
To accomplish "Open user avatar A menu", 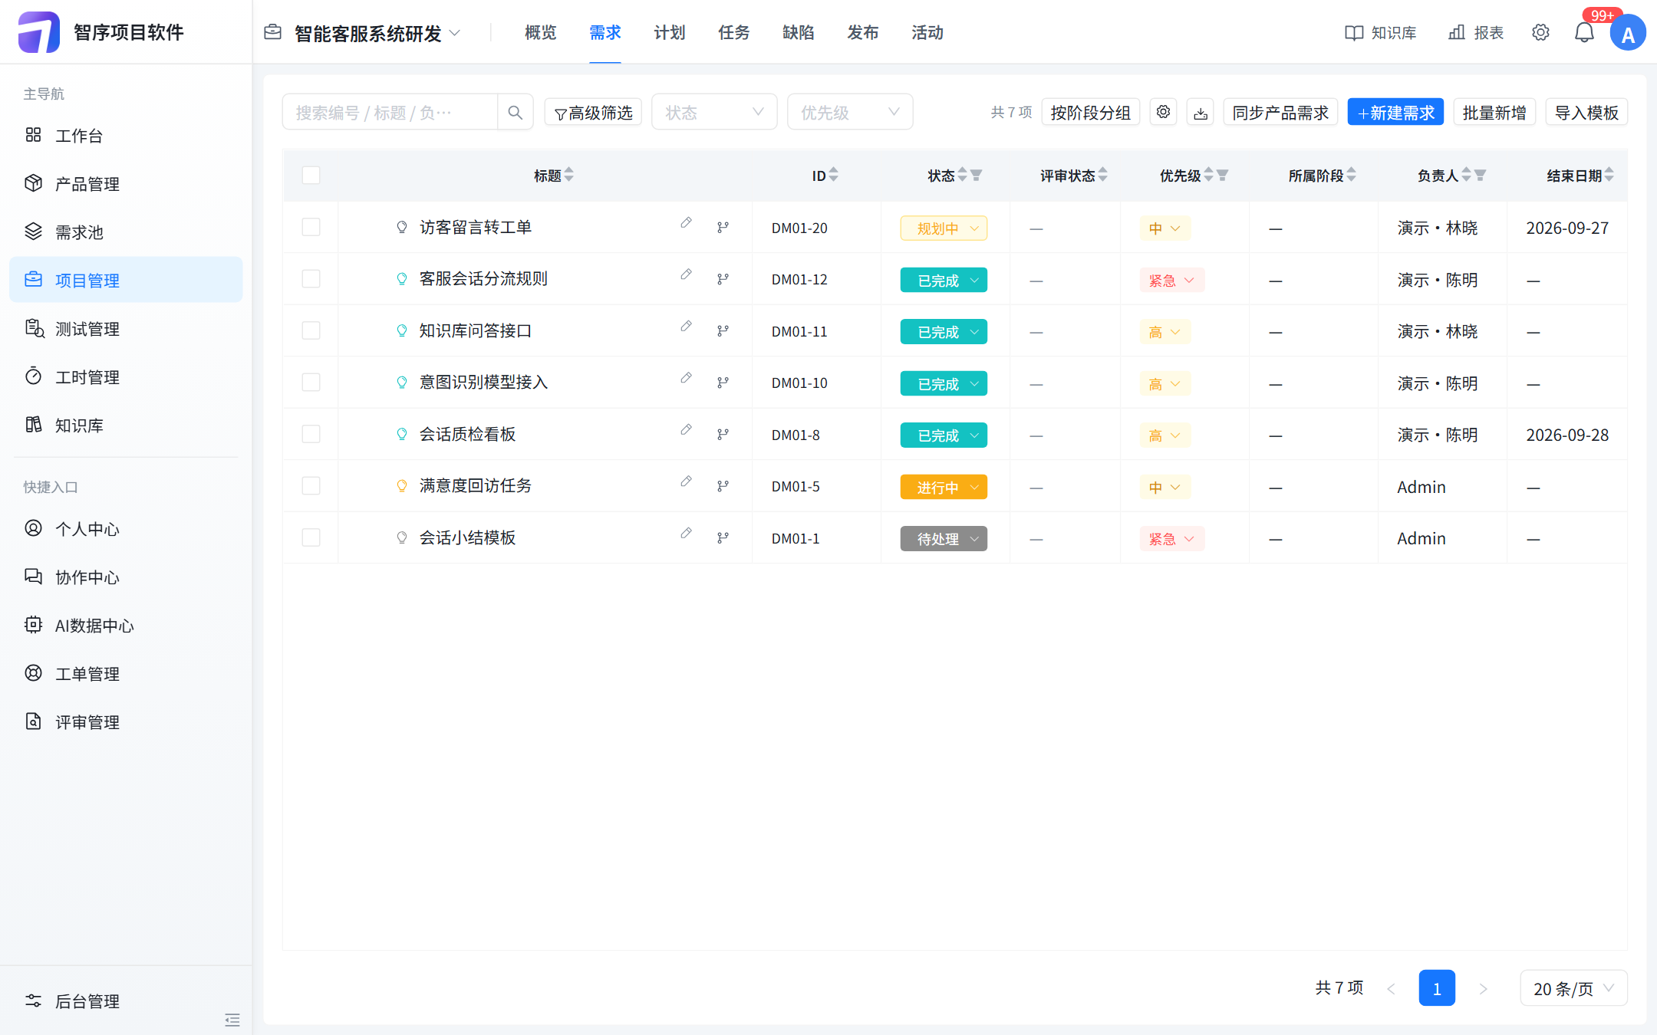I will (x=1628, y=34).
